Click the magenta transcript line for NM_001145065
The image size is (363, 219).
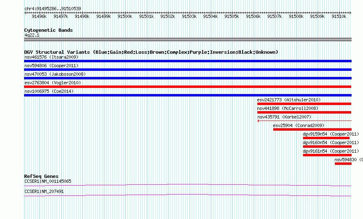click(x=188, y=185)
